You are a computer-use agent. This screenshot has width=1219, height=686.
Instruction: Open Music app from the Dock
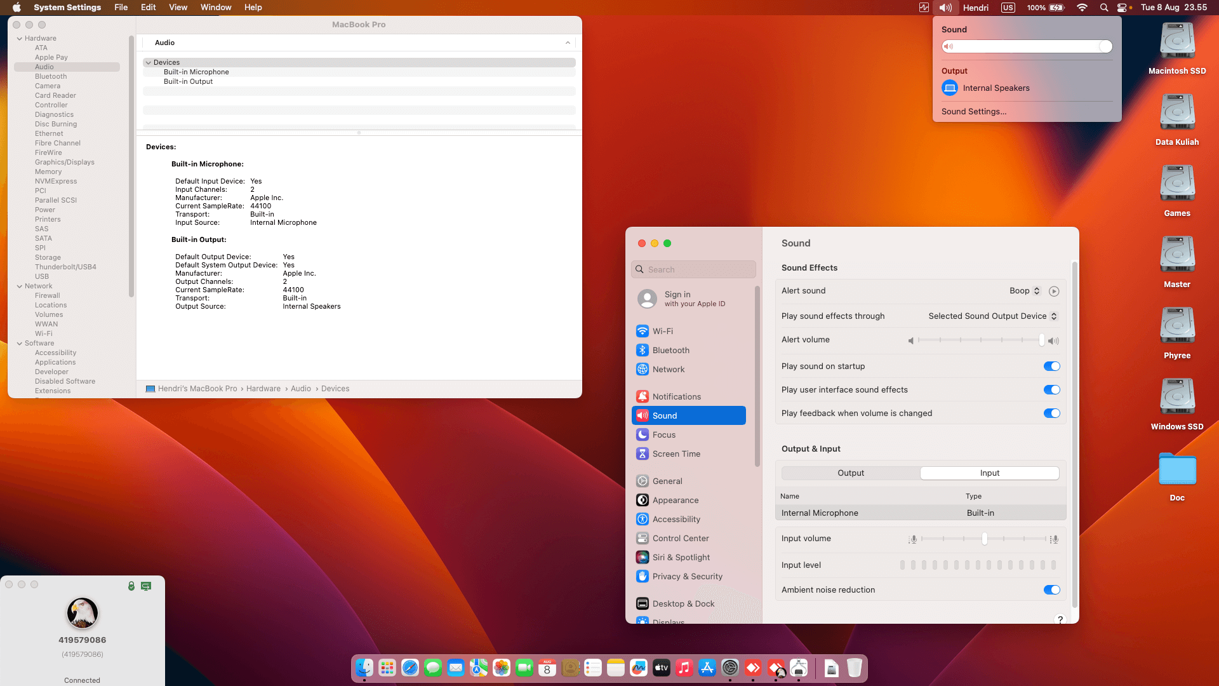[684, 668]
